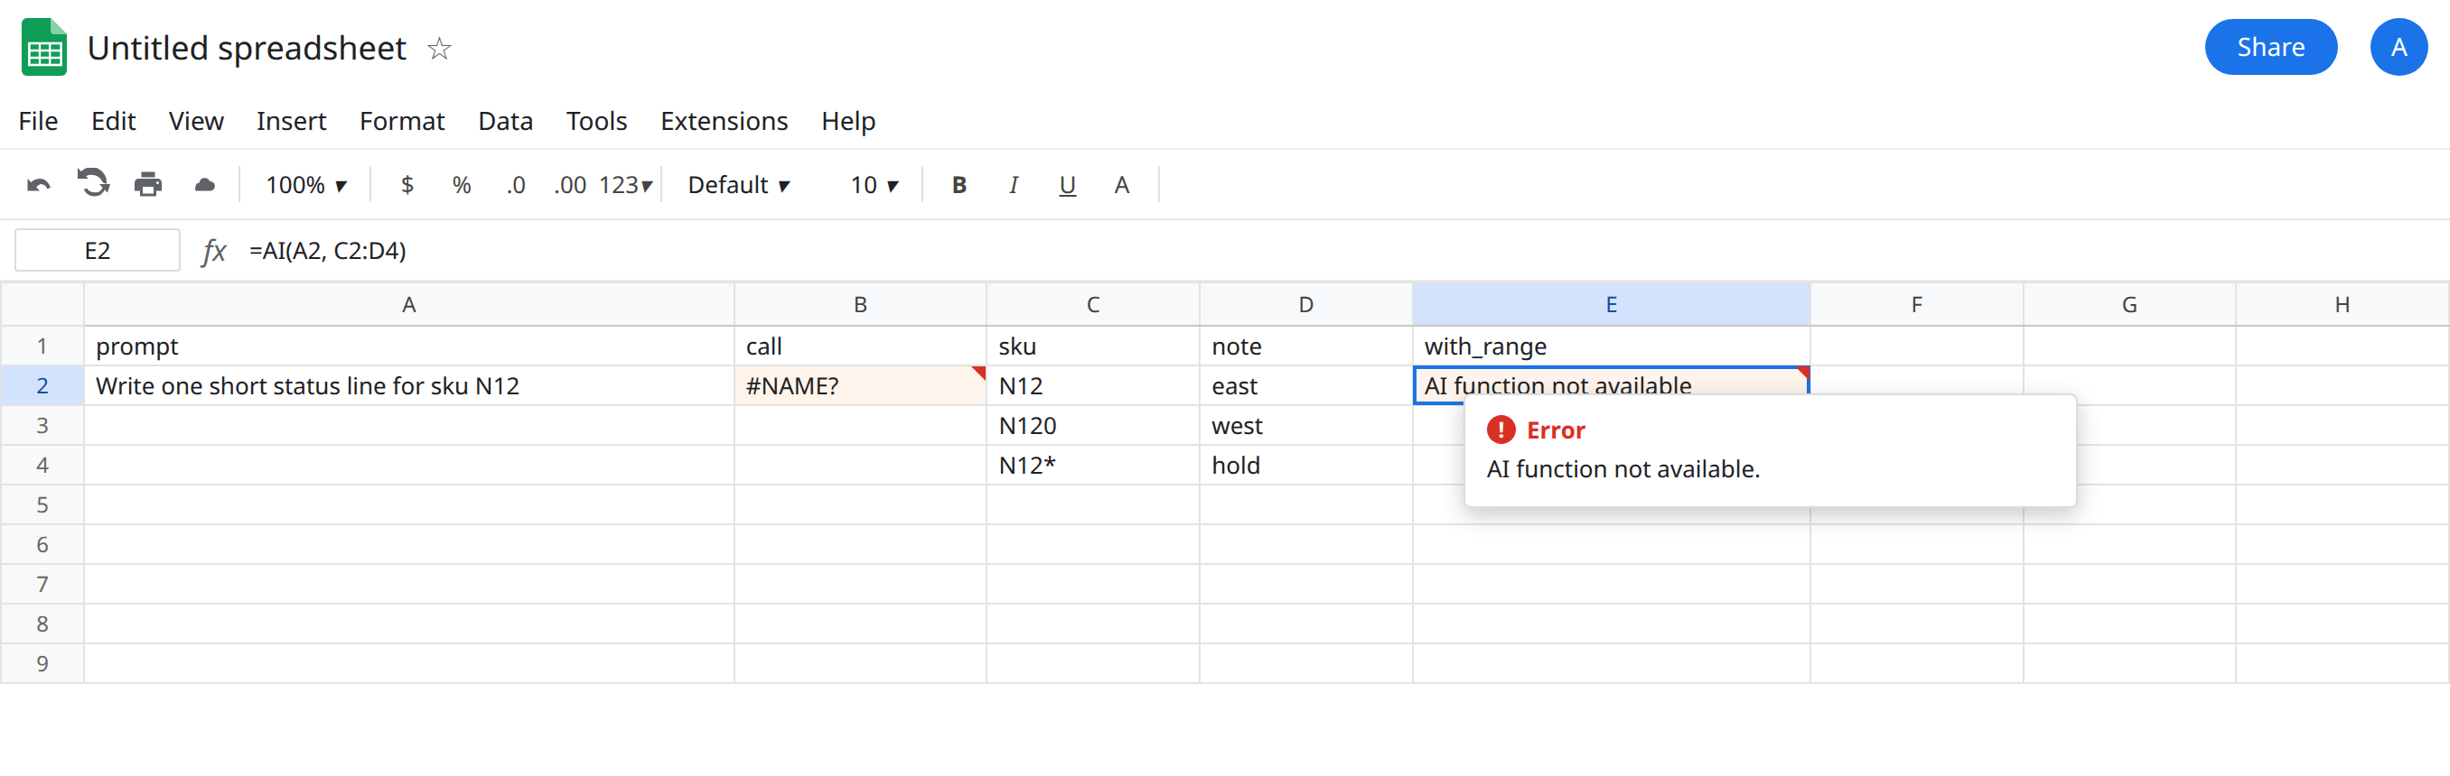The image size is (2450, 776).
Task: Open the Default font dropdown
Action: (x=739, y=185)
